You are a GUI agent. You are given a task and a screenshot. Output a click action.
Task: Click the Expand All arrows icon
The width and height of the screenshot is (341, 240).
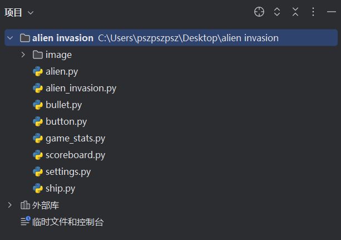point(277,12)
